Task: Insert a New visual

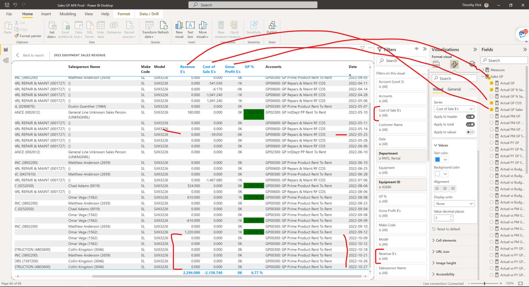Action: click(x=179, y=29)
